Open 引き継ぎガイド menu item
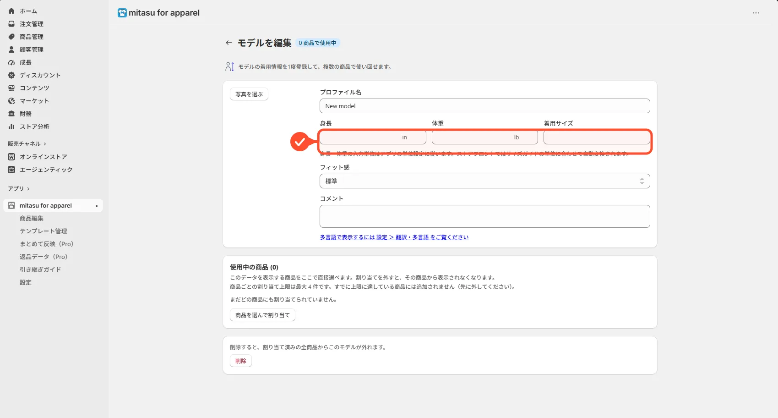Viewport: 778px width, 418px height. tap(40, 270)
